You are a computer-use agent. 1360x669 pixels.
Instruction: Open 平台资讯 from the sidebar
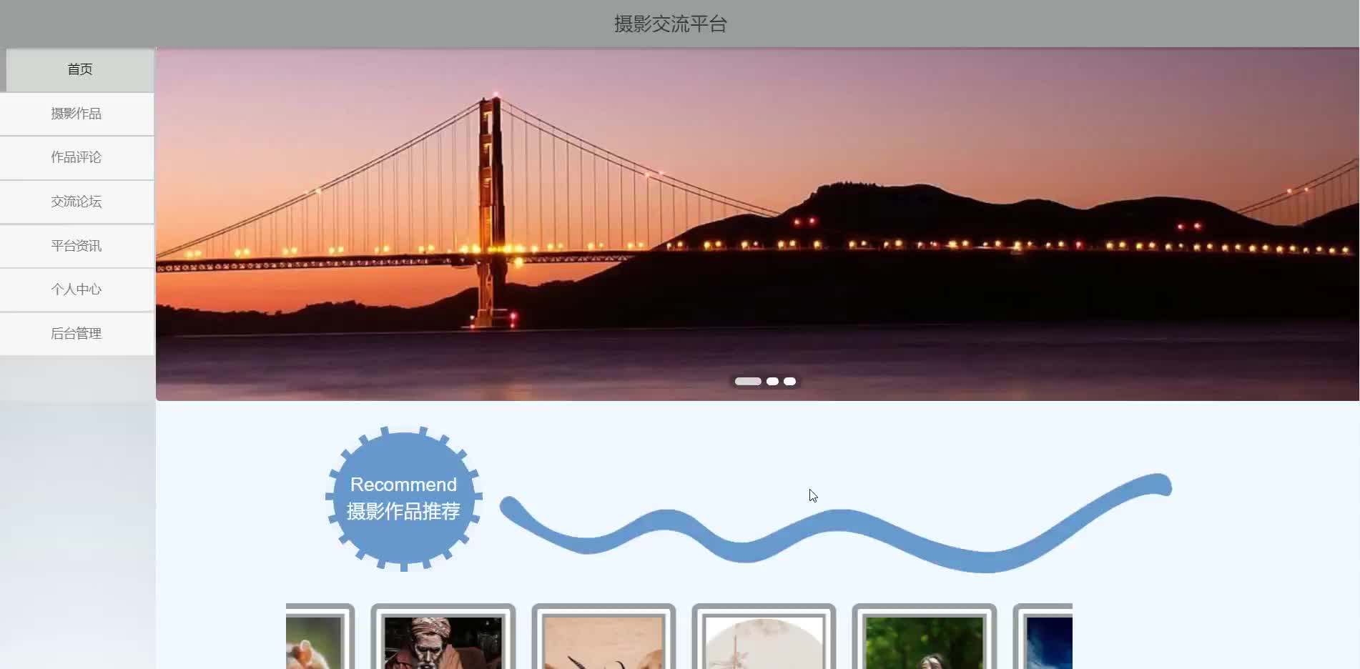click(x=77, y=246)
